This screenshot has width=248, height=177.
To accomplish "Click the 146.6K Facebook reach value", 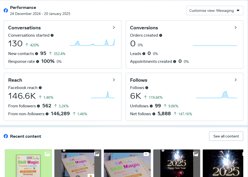I will tap(22, 96).
